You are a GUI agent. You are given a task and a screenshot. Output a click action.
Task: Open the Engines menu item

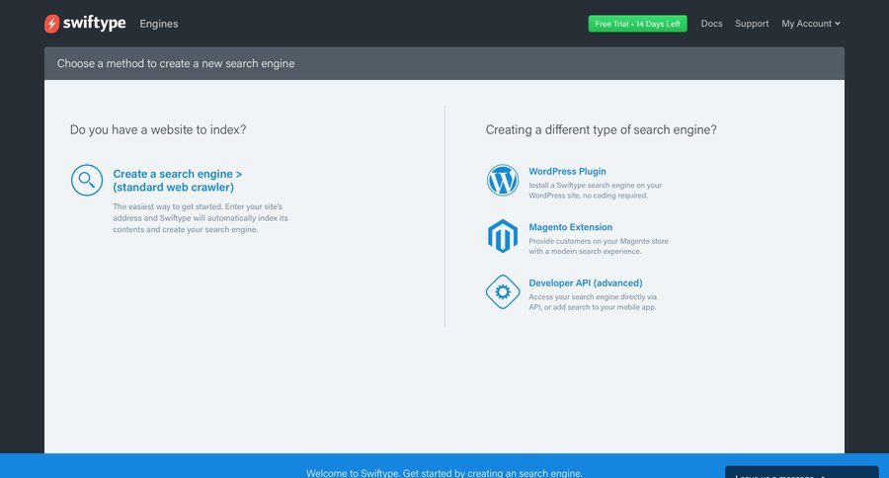tap(159, 24)
